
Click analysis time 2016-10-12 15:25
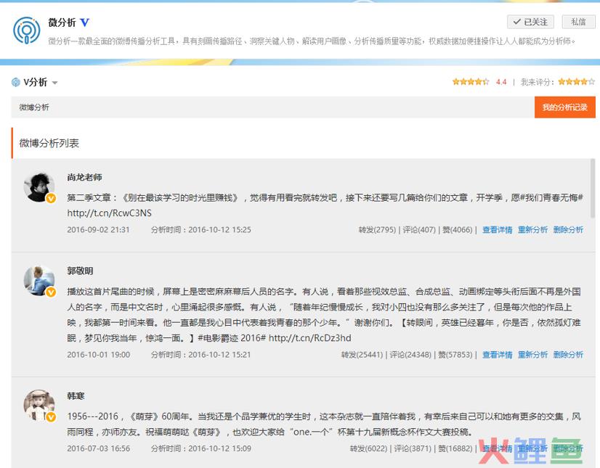(219, 230)
